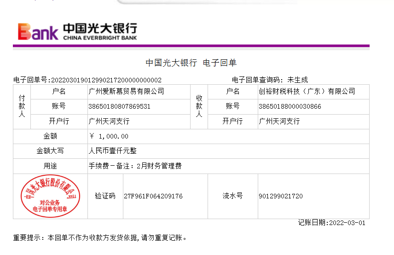This screenshot has height=255, width=394.
Task: Click the payee's 广州天河支行 bank branch cell
Action: pos(313,122)
